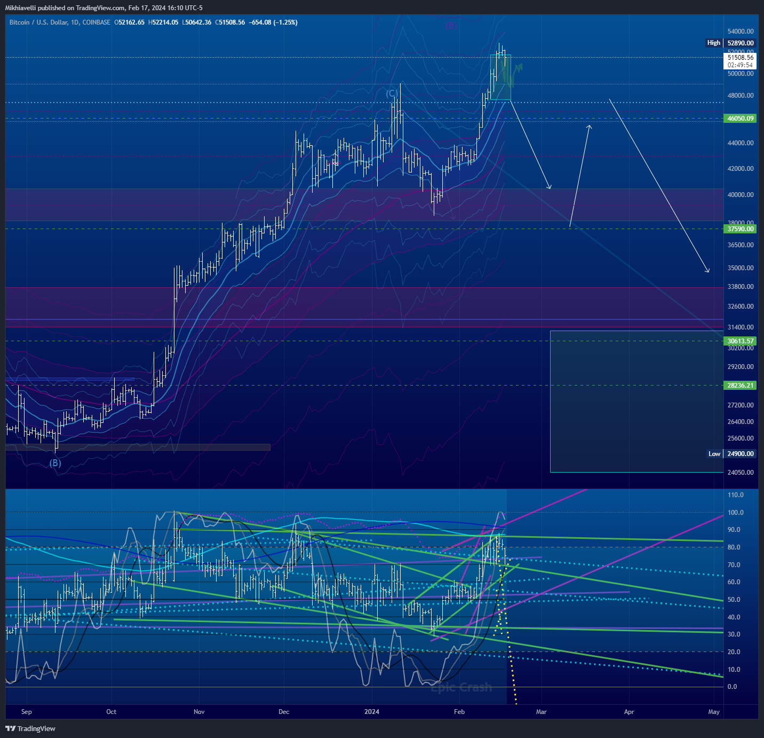Click the green 46050.09 price level label
Viewport: 764px width, 738px height.
(x=741, y=119)
